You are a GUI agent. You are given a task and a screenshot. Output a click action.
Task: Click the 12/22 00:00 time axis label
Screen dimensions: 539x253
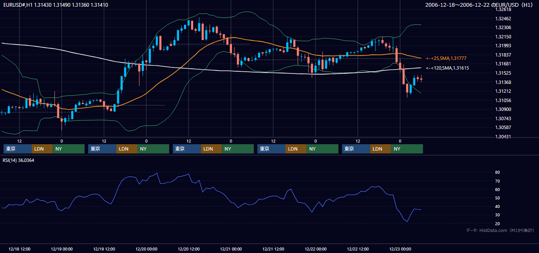[x=316, y=249]
